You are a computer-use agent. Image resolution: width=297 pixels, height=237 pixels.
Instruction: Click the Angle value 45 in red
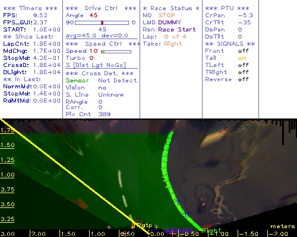(x=93, y=15)
